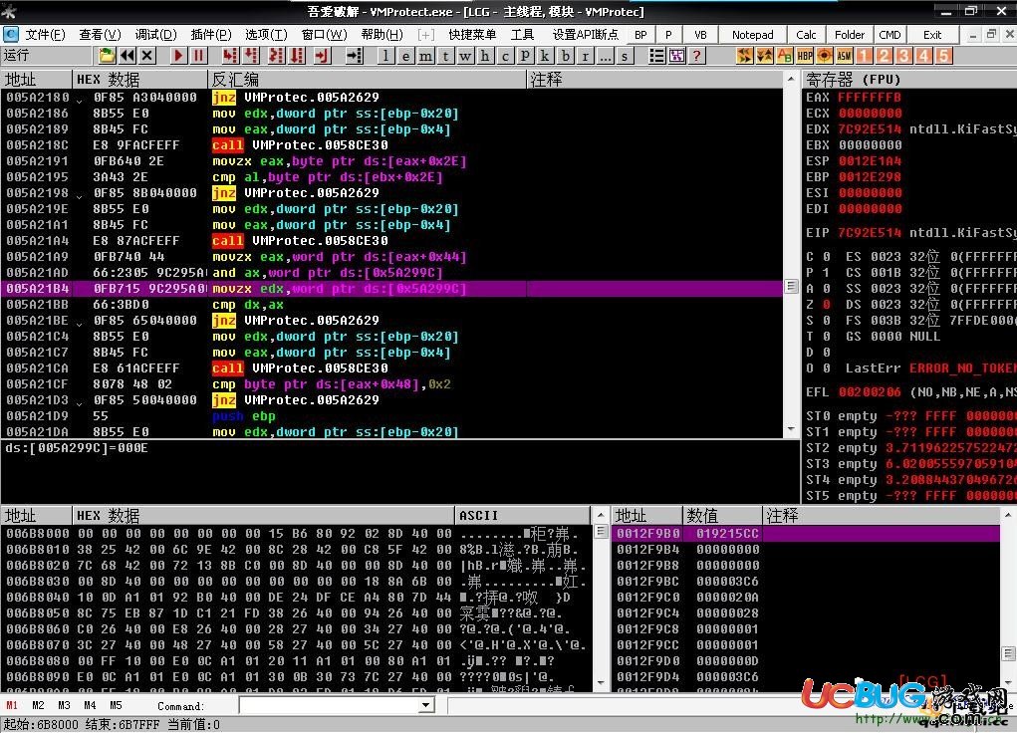The width and height of the screenshot is (1017, 733).
Task: Pause execution with the red pause icon
Action: 198,56
